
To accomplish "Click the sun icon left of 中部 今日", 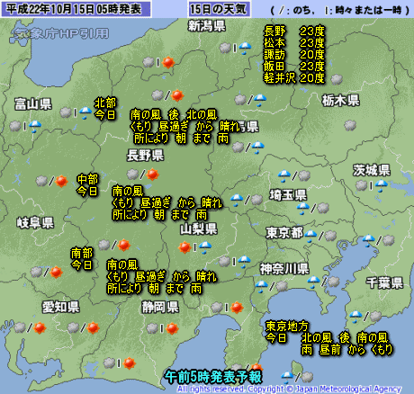I will tap(61, 181).
